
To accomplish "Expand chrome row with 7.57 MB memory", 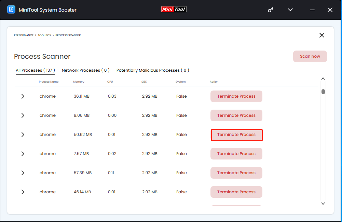I will 23,154.
